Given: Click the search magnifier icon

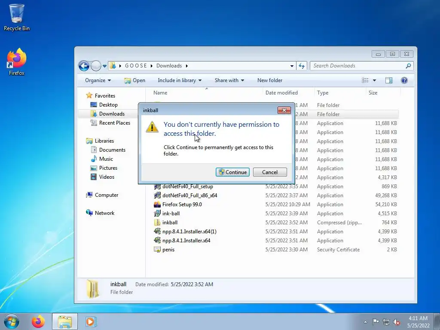Looking at the screenshot, I should (408, 66).
